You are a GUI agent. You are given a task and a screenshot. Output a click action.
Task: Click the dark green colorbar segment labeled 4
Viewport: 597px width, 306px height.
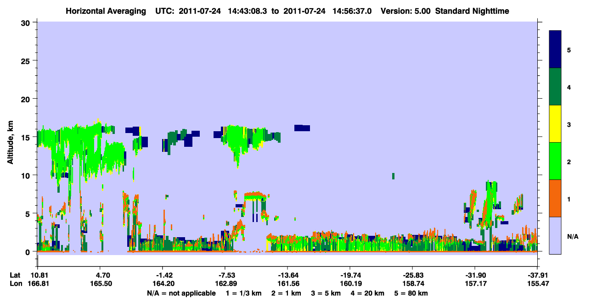(555, 87)
